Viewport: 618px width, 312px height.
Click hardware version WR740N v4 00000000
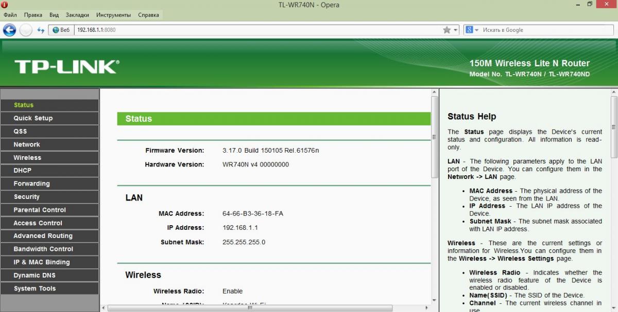click(255, 164)
